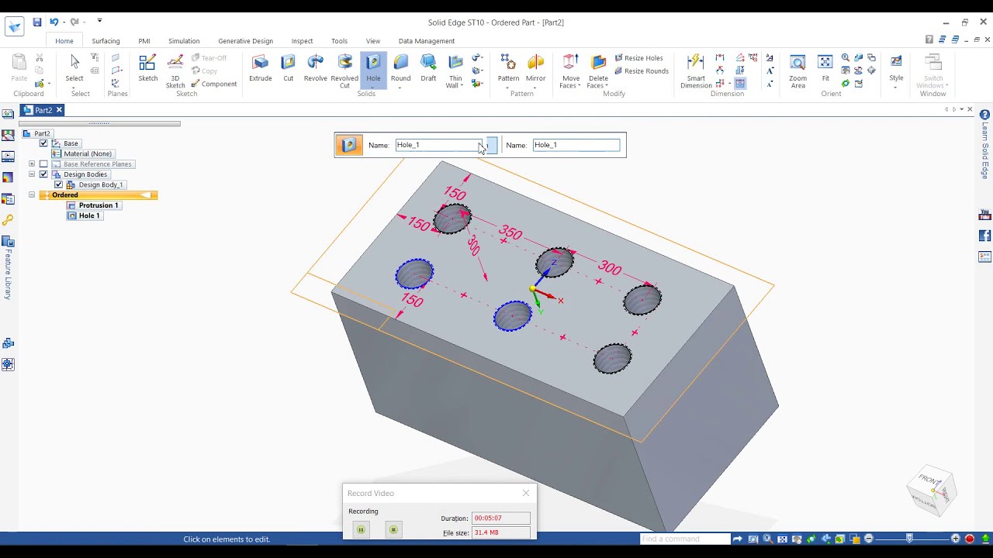
Task: Click the Find a command search box
Action: (685, 539)
